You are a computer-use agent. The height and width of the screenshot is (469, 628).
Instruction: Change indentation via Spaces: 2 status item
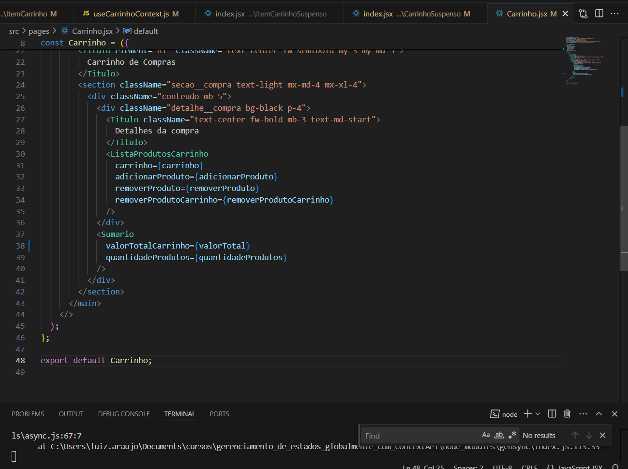click(468, 467)
